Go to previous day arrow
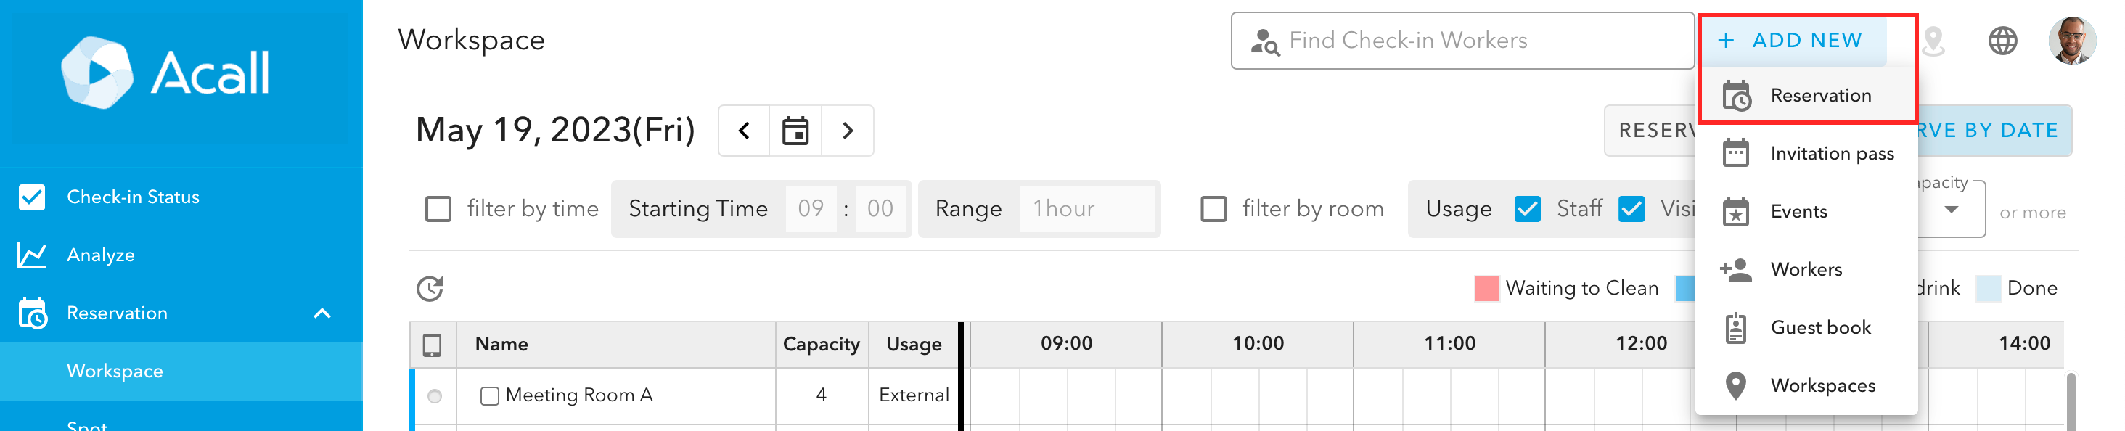 pos(744,131)
